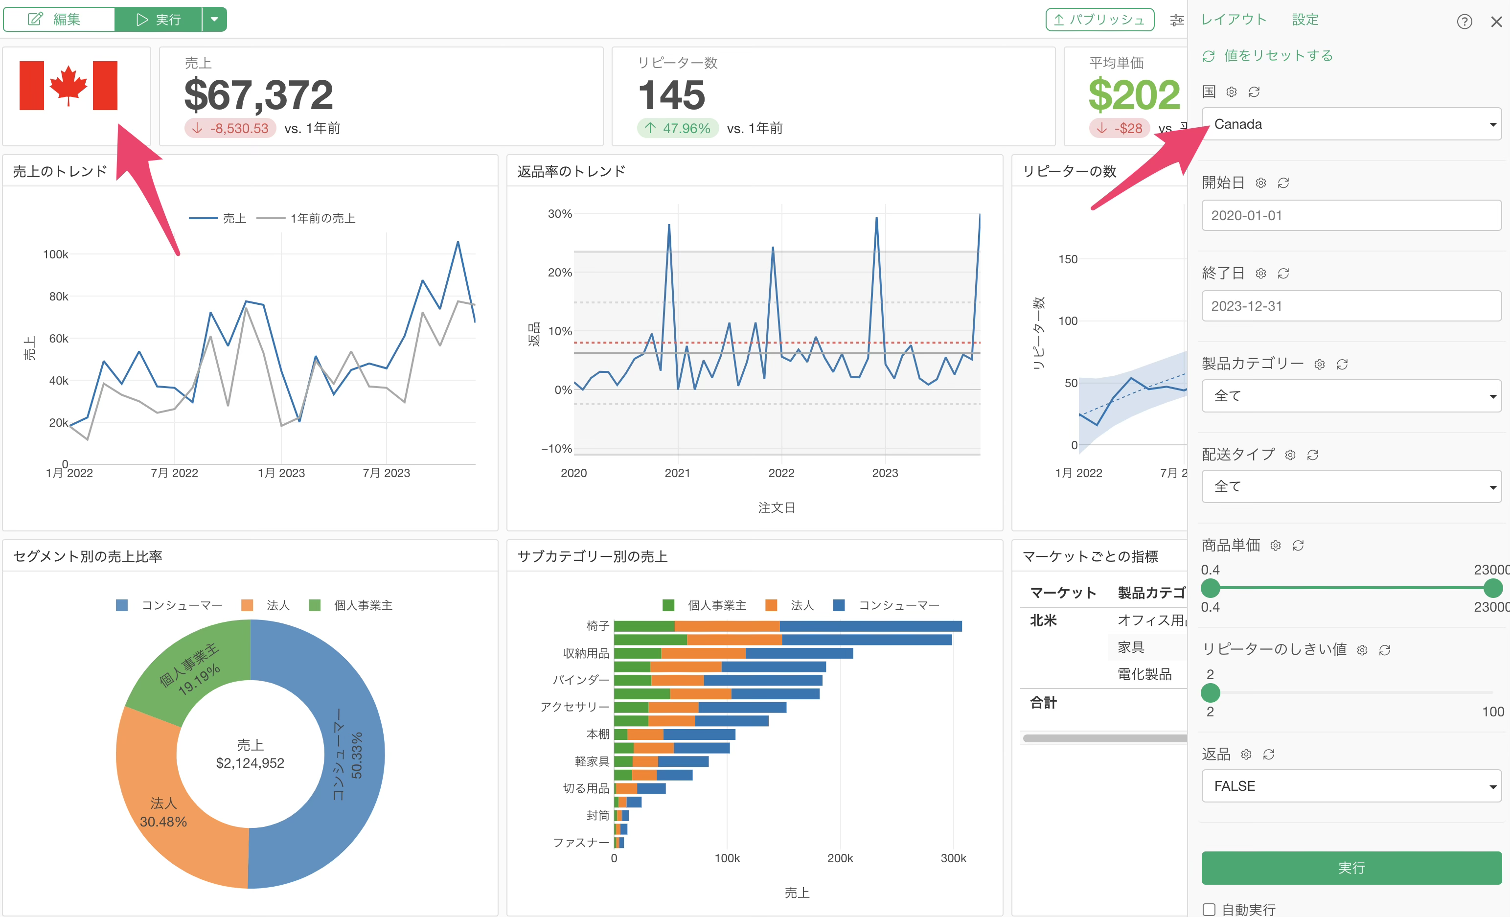Click the gear icon next to 国
Screen dimensions: 1510x917
pyautogui.click(x=1231, y=92)
